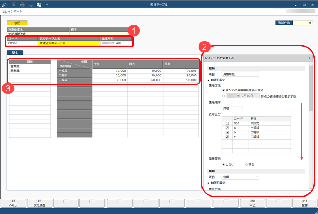Click the printer icon in title bar

coord(22,5)
